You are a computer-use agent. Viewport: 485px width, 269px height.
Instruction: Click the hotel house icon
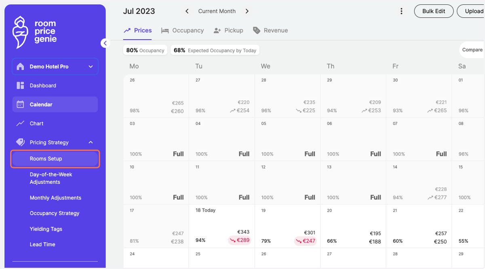(x=20, y=67)
